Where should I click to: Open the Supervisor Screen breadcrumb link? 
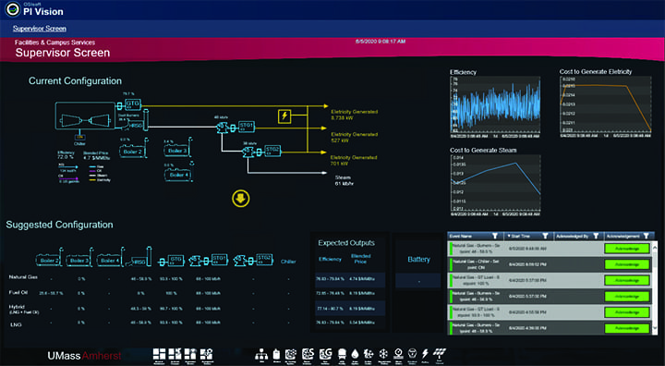click(40, 29)
